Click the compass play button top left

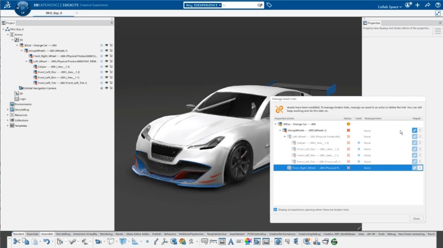pyautogui.click(x=23, y=8)
